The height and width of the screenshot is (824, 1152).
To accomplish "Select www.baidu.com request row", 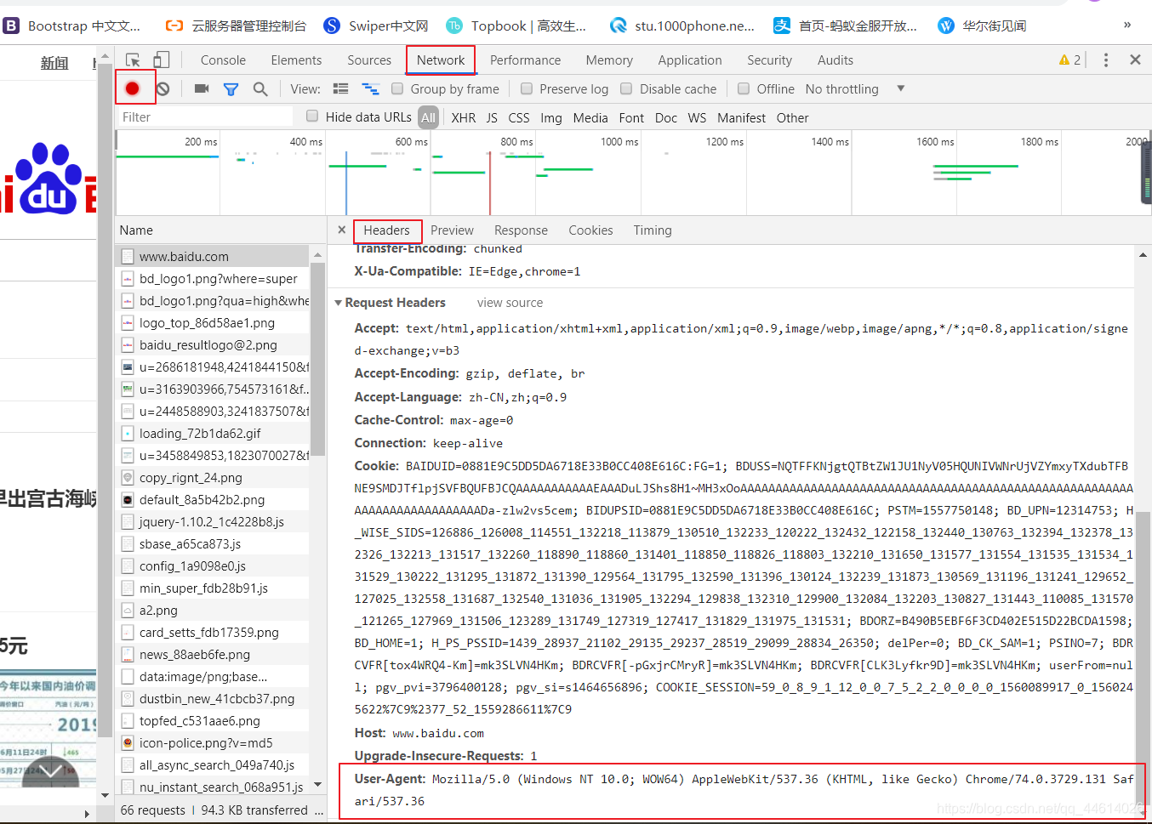I will [x=212, y=256].
